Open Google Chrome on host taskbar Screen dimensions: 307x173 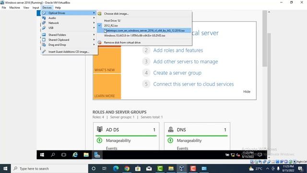(x=127, y=169)
